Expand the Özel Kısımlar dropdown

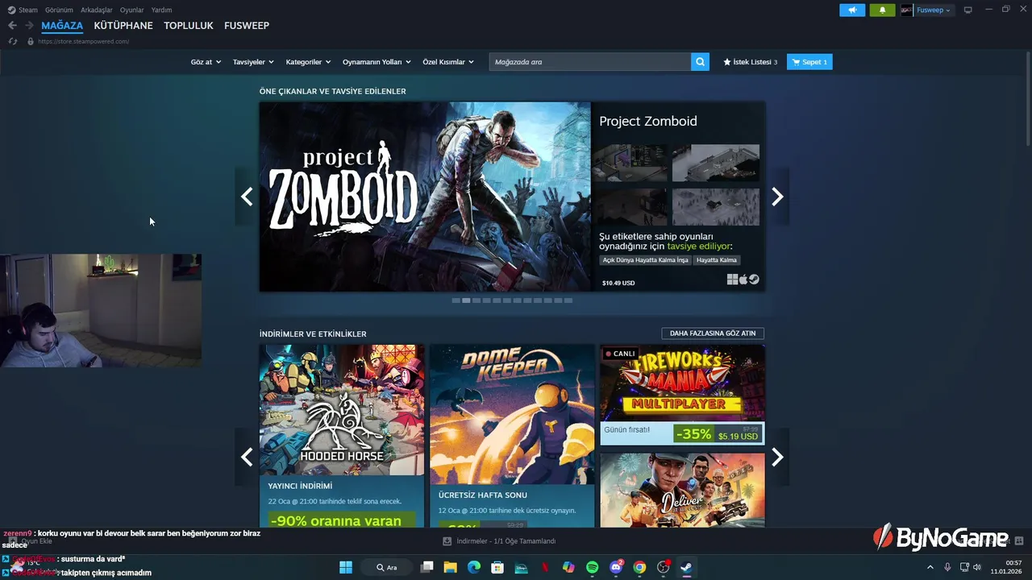coord(448,62)
